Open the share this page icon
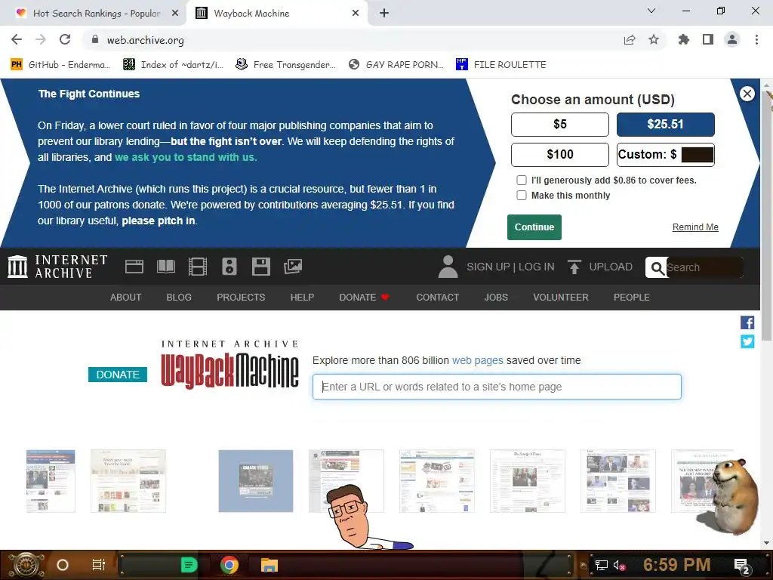The image size is (773, 580). tap(630, 39)
